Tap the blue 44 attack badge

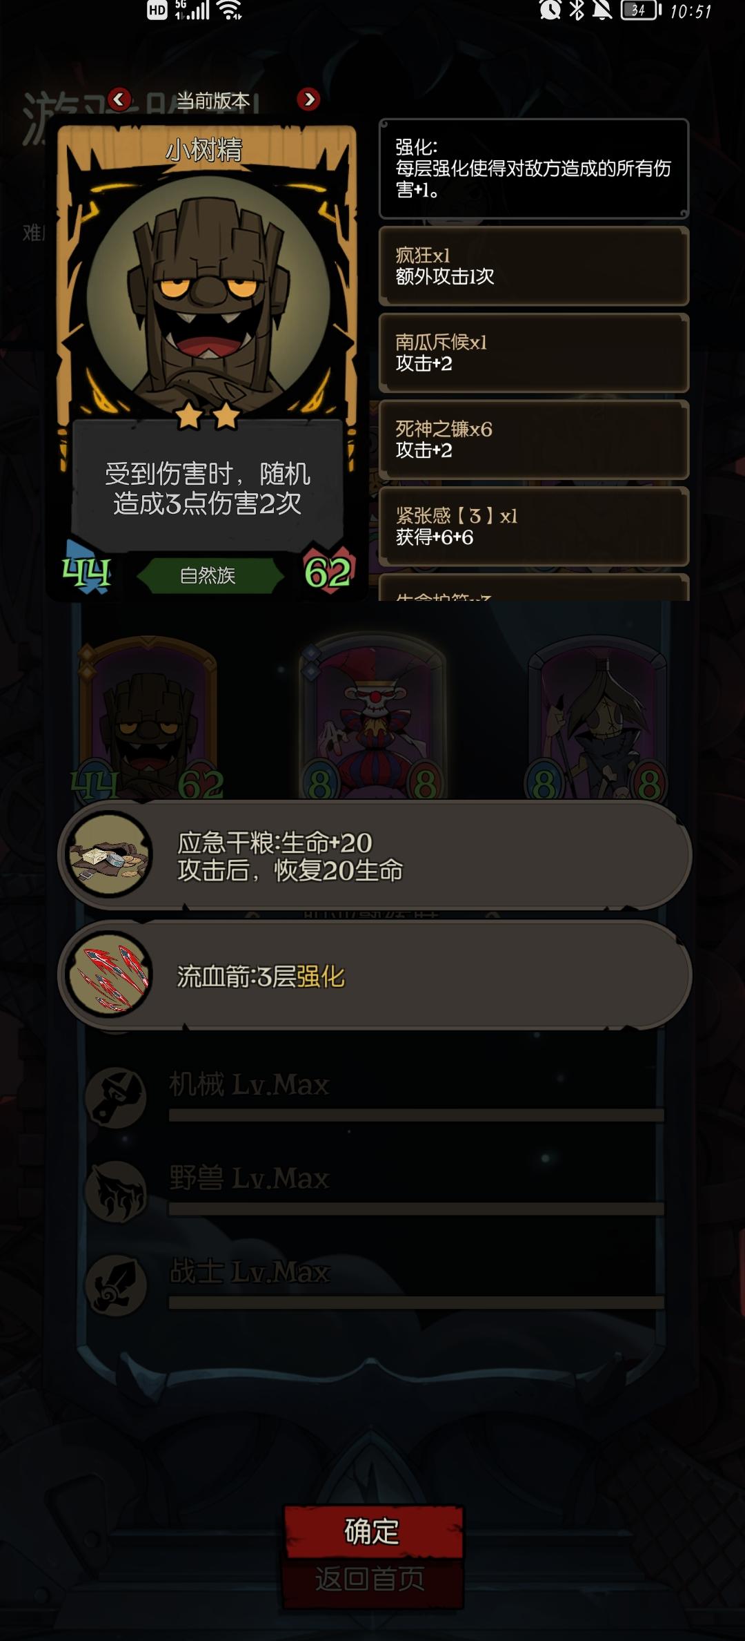(x=86, y=570)
